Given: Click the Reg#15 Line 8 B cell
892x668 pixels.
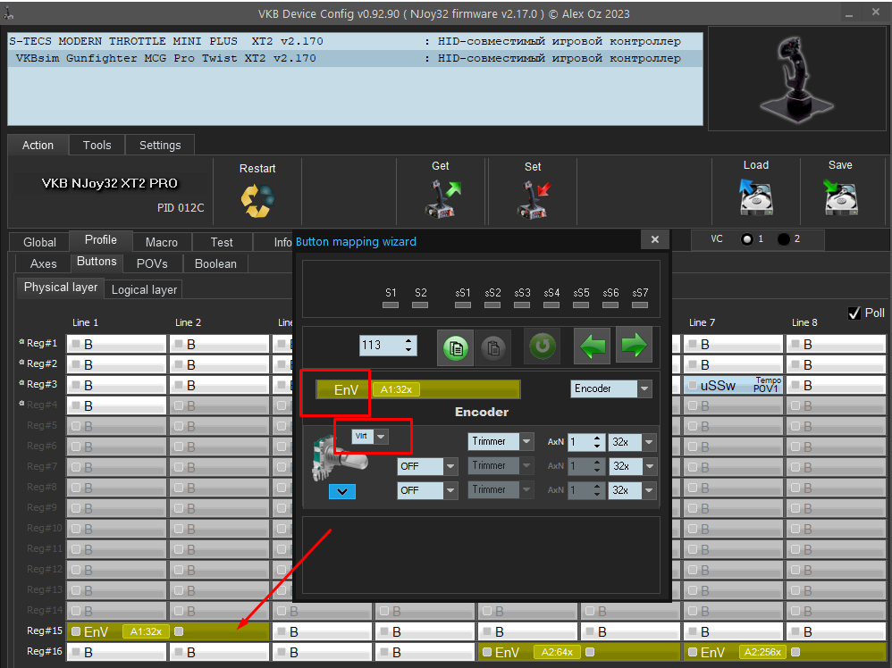Looking at the screenshot, I should [x=837, y=631].
